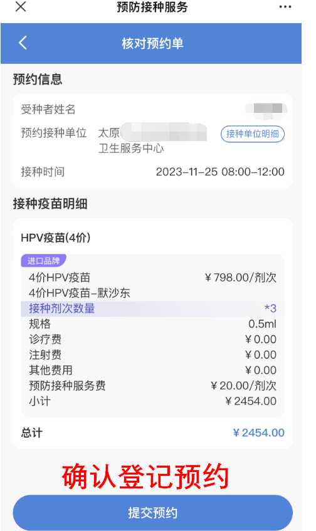Tap the blurred 受种者姓名 value
Screen dimensions: 316x531
[x=266, y=110]
